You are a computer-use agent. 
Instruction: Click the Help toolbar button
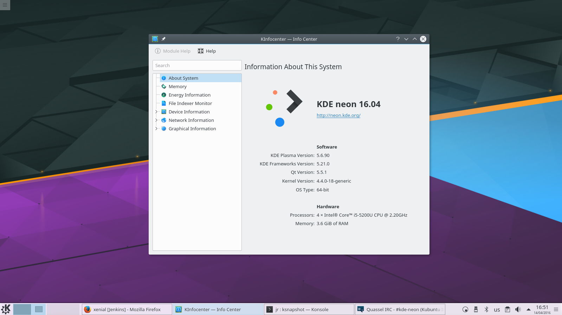pos(207,51)
